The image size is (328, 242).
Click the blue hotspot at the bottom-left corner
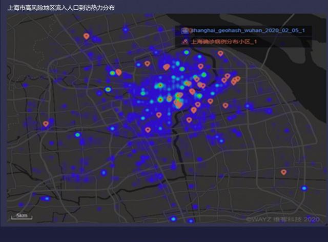coord(47,198)
